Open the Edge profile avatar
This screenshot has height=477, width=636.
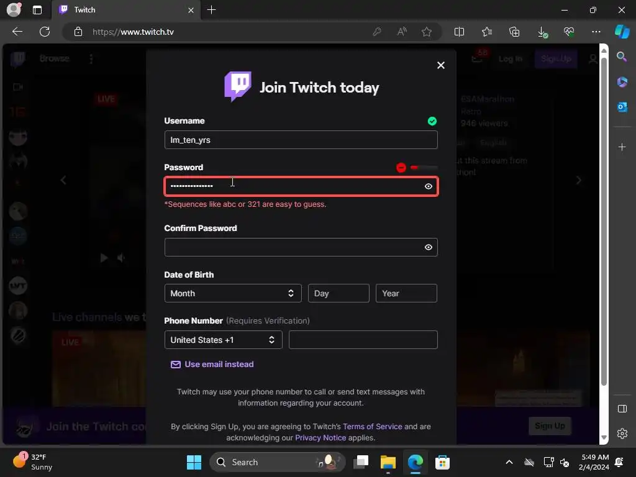[14, 10]
